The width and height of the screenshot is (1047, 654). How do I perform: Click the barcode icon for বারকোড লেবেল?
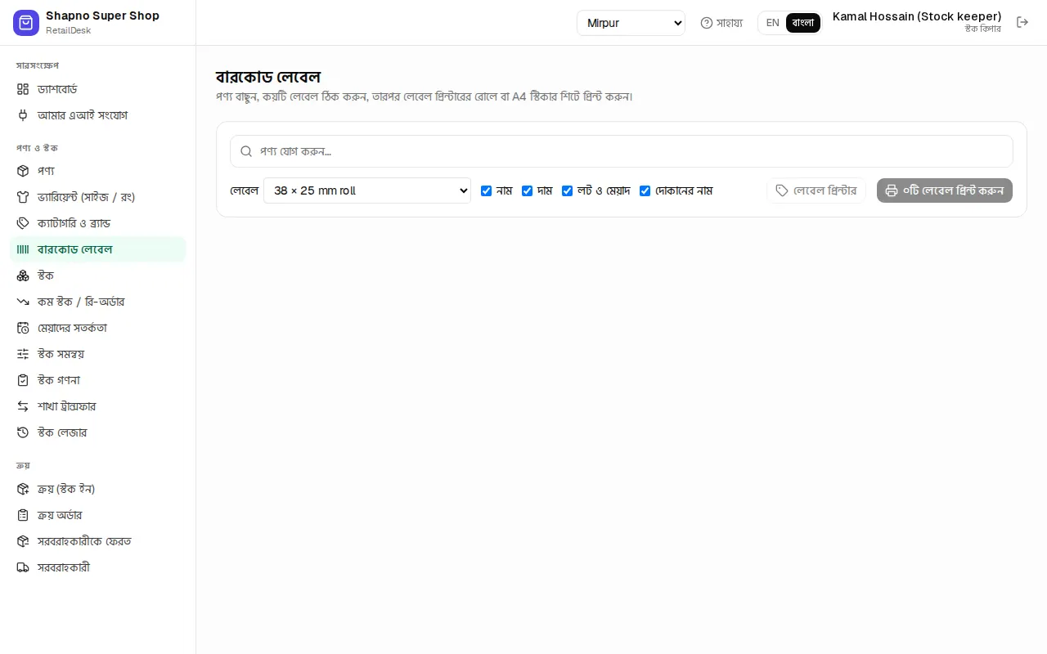(23, 249)
